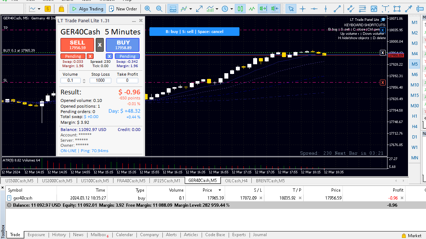
Task: Switch to US500Cash,M5 chart tab
Action: (19, 181)
